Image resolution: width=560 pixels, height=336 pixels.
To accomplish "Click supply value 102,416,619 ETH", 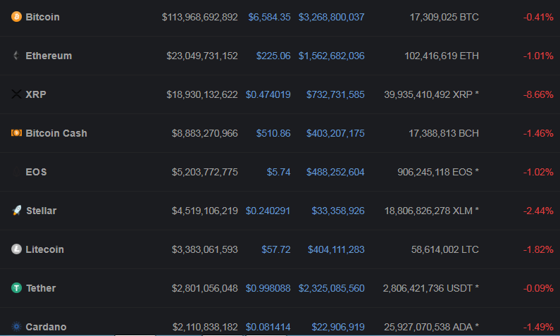I will point(442,56).
